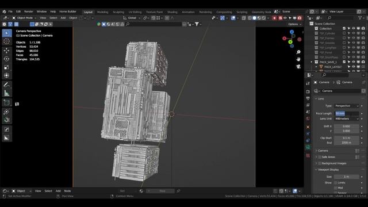Switch to the Modeling workspace tab
This screenshot has width=368, height=207.
coord(102,12)
